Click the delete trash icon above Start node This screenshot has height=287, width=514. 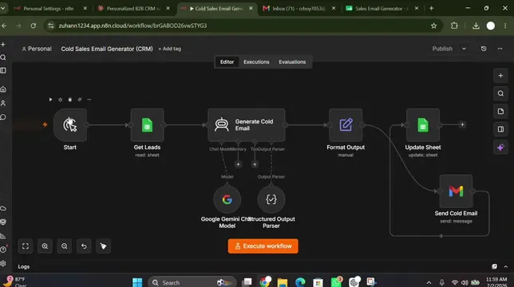[69, 99]
